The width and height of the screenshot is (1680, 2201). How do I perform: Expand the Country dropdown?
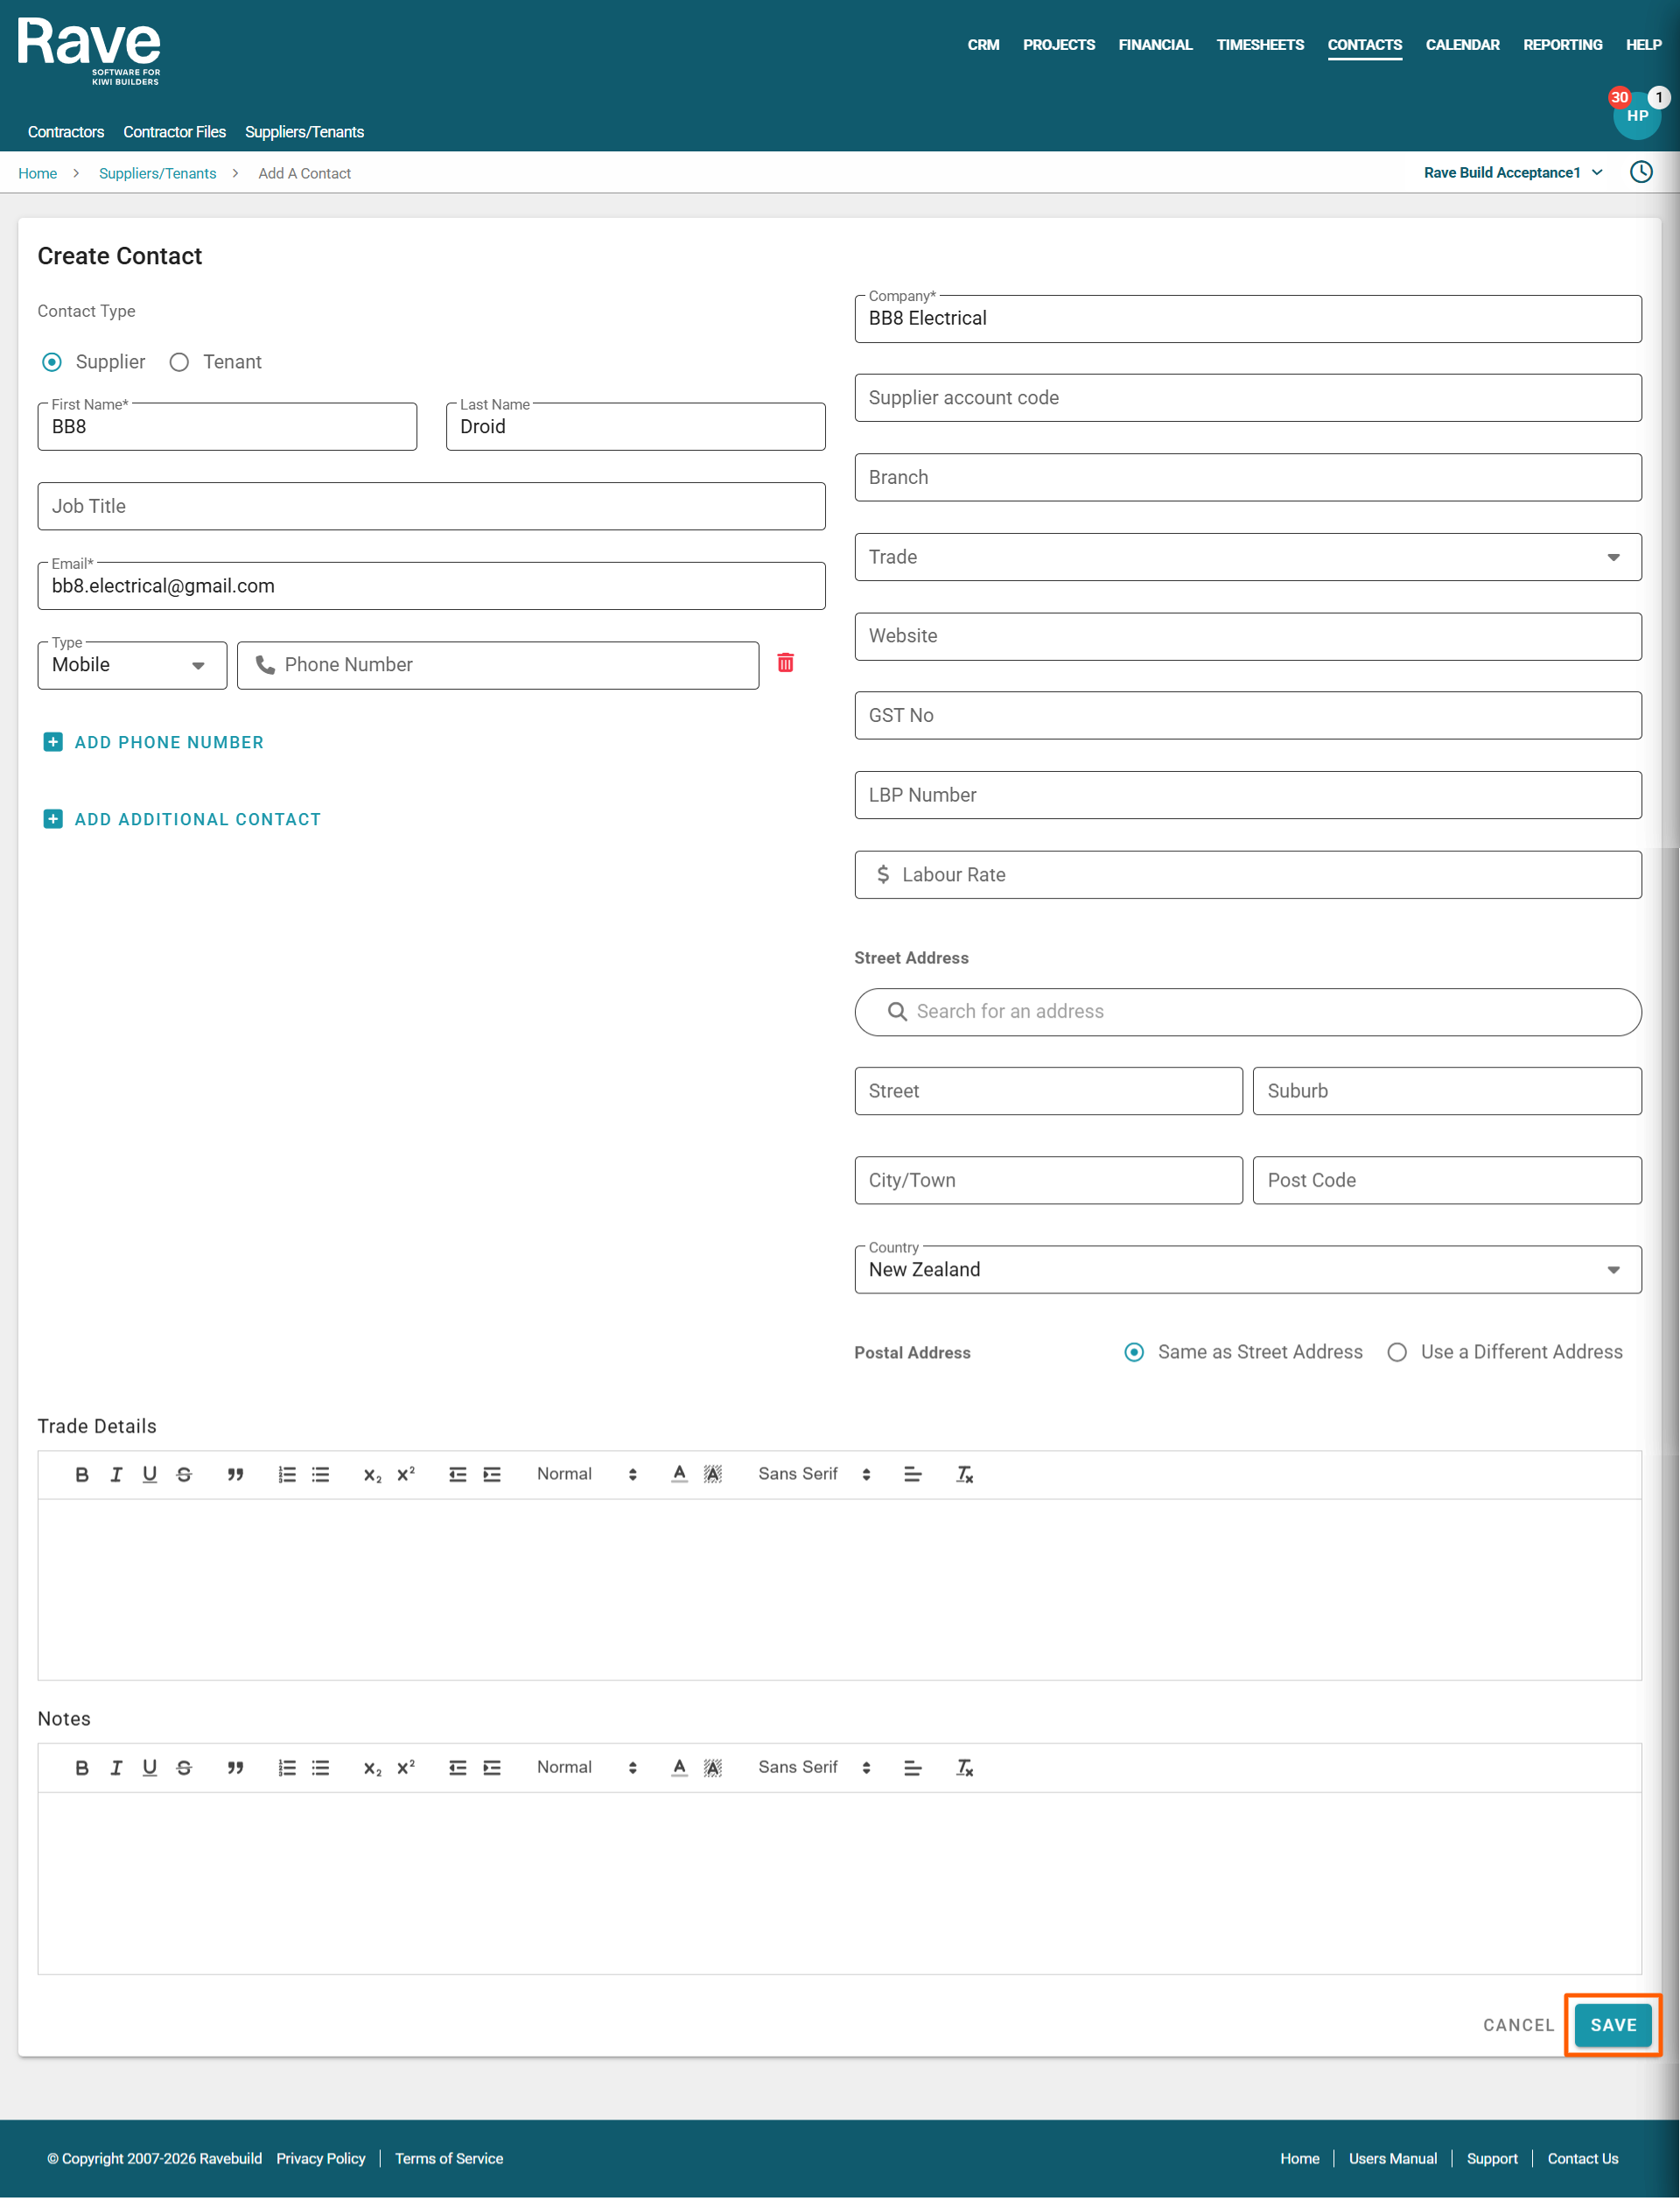[x=1247, y=1269]
